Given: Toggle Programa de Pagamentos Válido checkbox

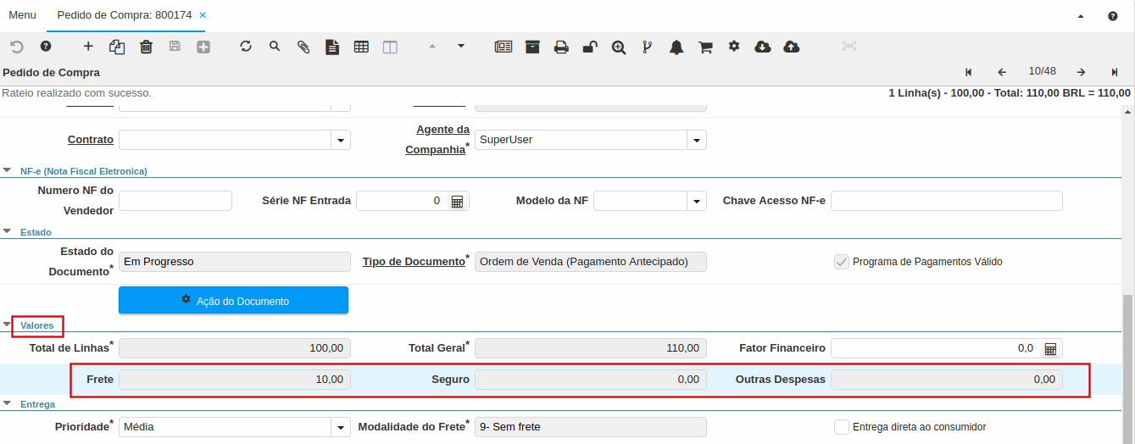Looking at the screenshot, I should (x=842, y=262).
